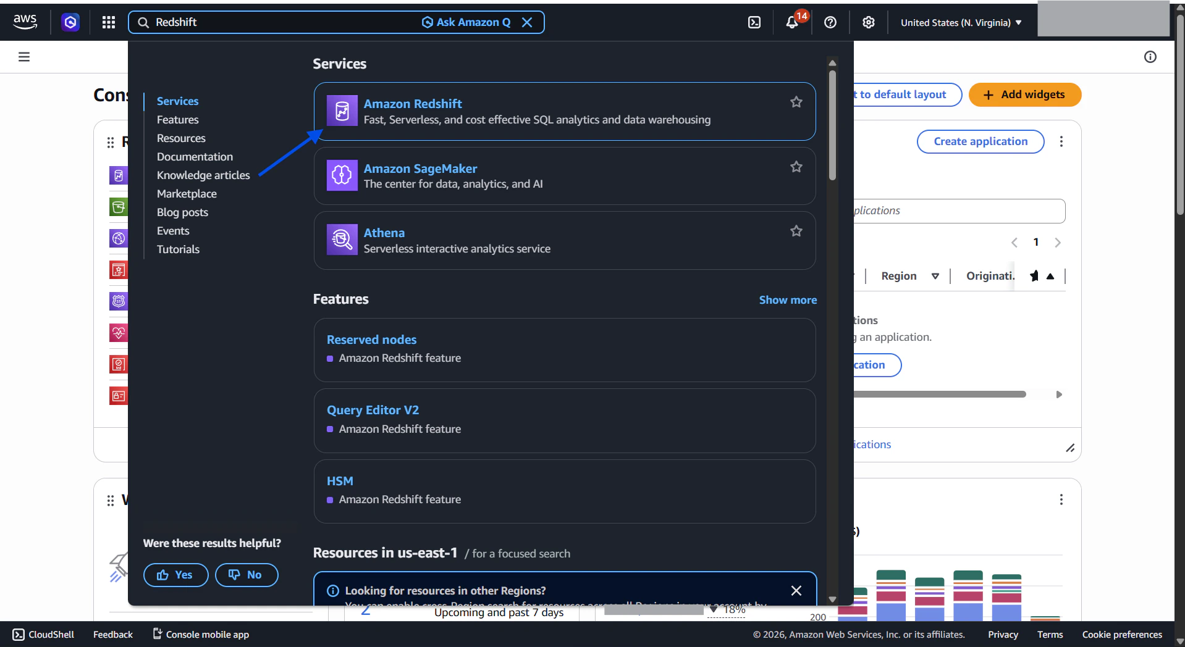This screenshot has width=1185, height=647.
Task: Select Events search category
Action: 173,231
